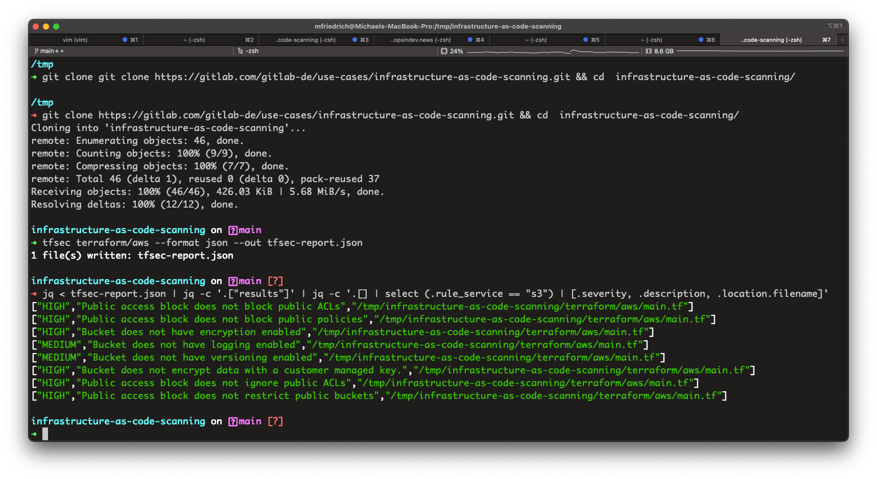Click the -zsh shell icon in the status bar
Viewport: 877px width, 479px height.
click(239, 51)
